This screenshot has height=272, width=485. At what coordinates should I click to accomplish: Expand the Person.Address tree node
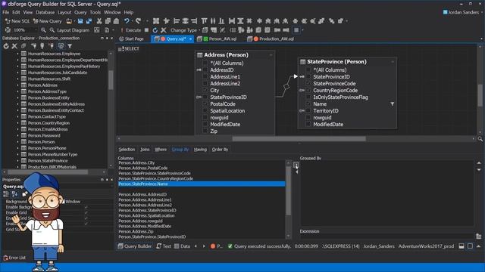(x=17, y=85)
